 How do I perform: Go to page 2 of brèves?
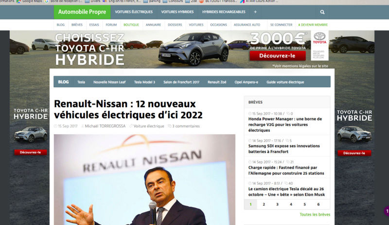pos(264,204)
